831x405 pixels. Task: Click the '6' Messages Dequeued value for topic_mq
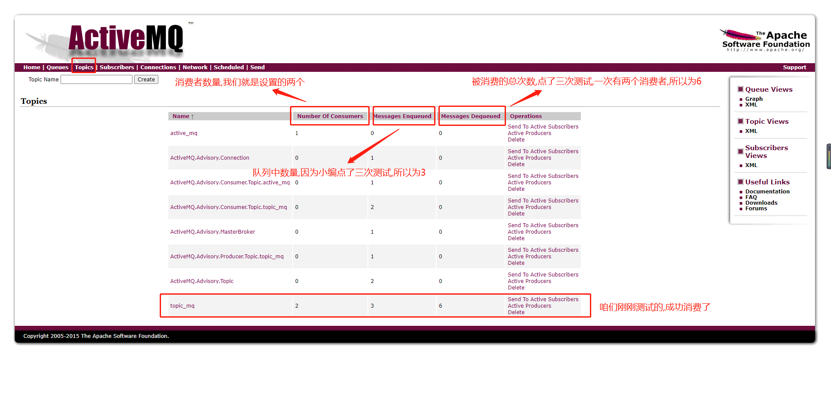pos(441,306)
